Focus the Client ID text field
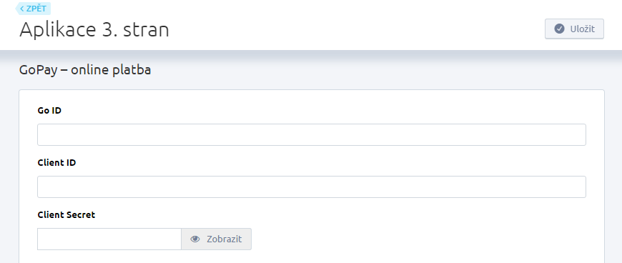Screen dimensions: 622x263 [x=312, y=187]
